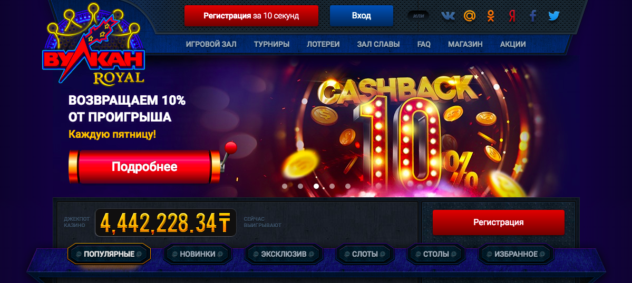Select the last banner carousel dot
This screenshot has width=632, height=283.
(x=348, y=186)
